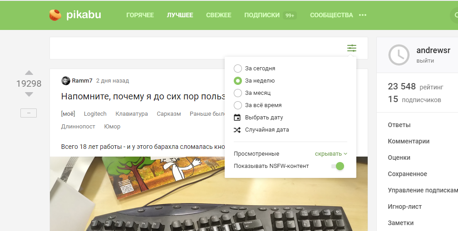This screenshot has height=231, width=458.
Task: Click the "Logitech" post tag
Action: click(x=95, y=114)
